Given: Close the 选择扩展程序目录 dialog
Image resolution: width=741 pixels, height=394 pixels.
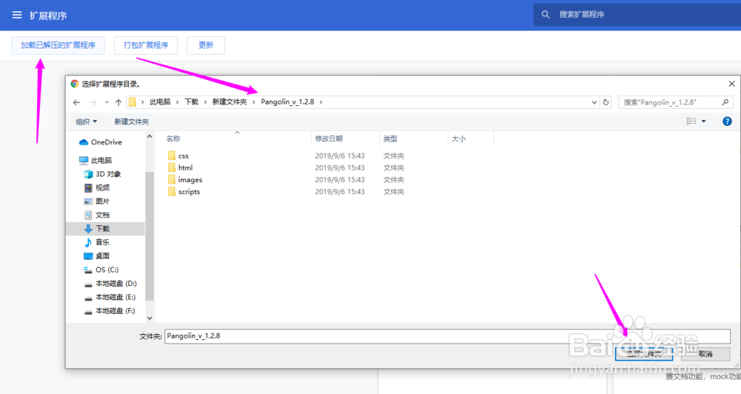Looking at the screenshot, I should pos(731,84).
